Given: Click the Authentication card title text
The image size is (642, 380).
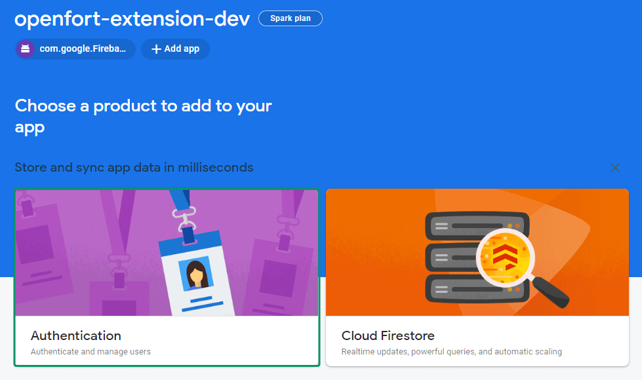Looking at the screenshot, I should [x=76, y=335].
